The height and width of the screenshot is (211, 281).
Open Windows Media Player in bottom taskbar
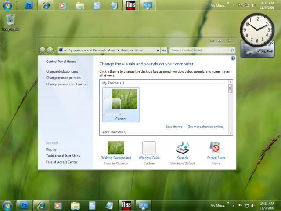58,206
